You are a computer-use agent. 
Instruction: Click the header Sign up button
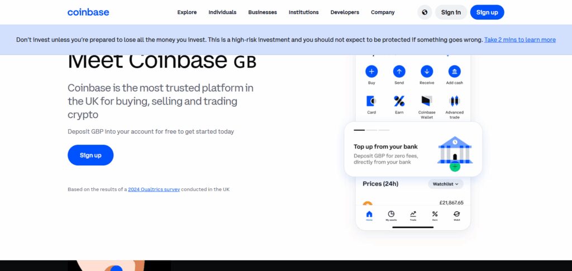coord(487,12)
